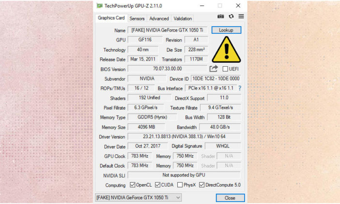340x204 pixels.
Task: Click the Transistors value 1170M
Action: [196, 59]
